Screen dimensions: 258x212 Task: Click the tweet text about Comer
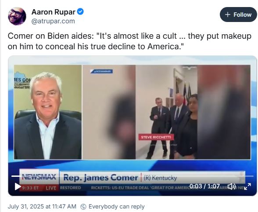click(x=129, y=41)
